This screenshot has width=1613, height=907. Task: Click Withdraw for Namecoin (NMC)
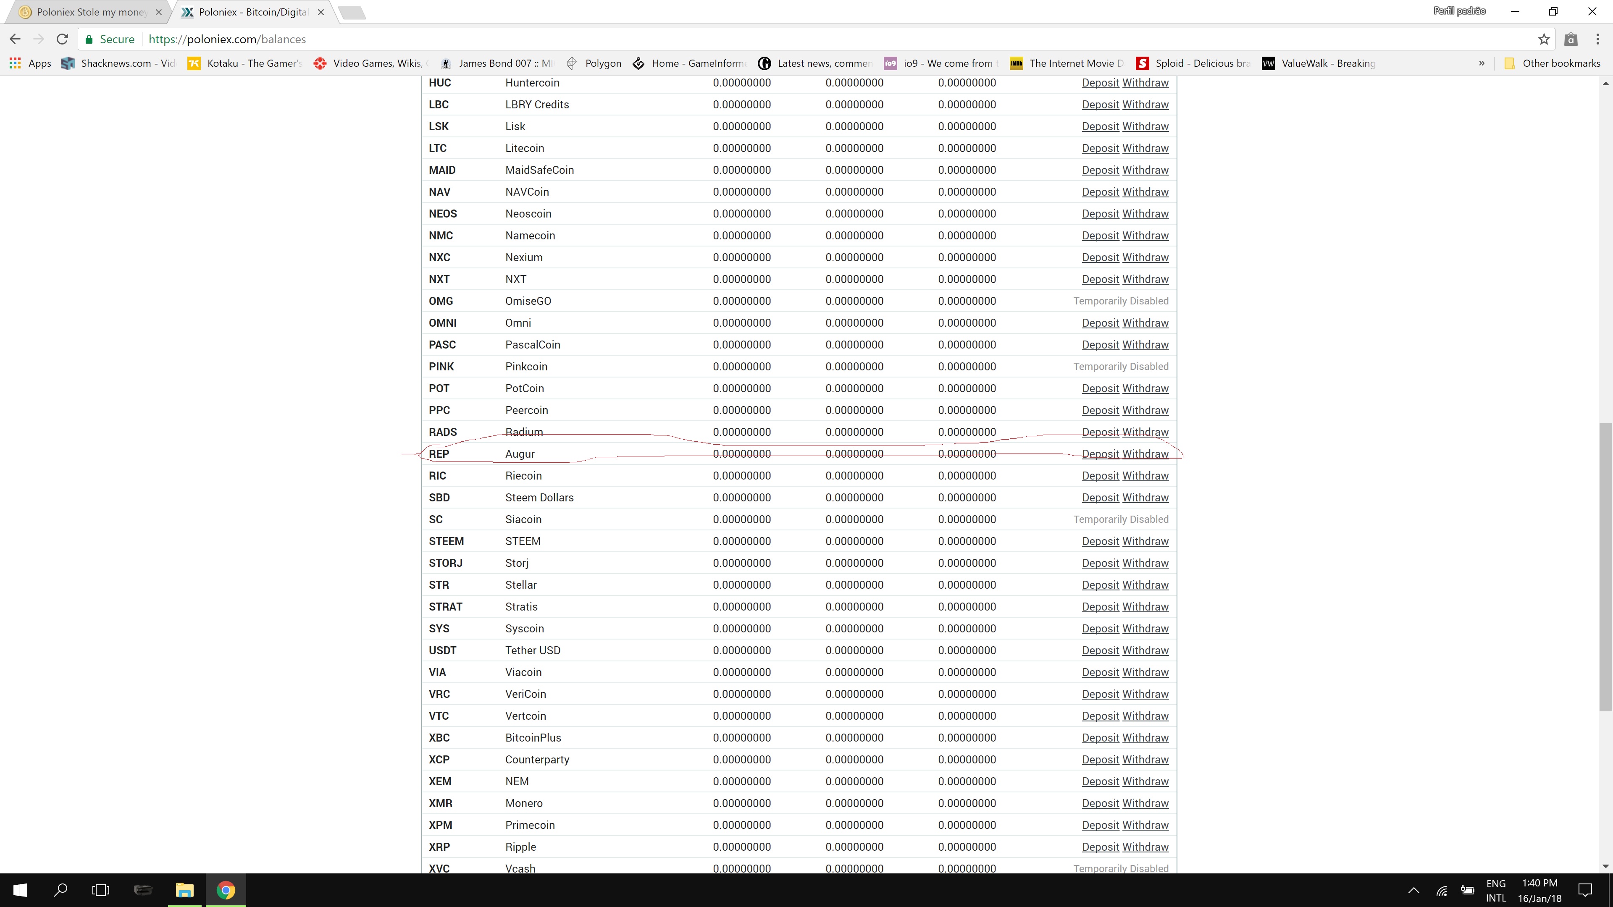click(x=1145, y=235)
